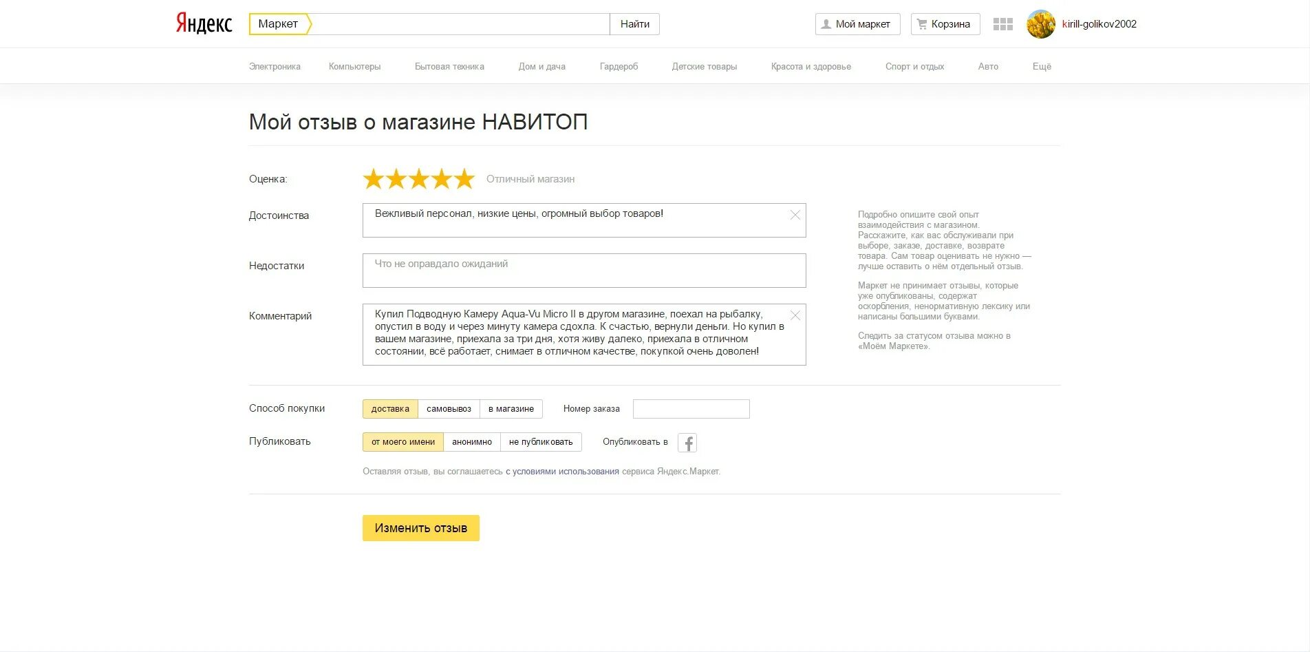Choose the доставка purchase method
The width and height of the screenshot is (1310, 652).
[390, 409]
